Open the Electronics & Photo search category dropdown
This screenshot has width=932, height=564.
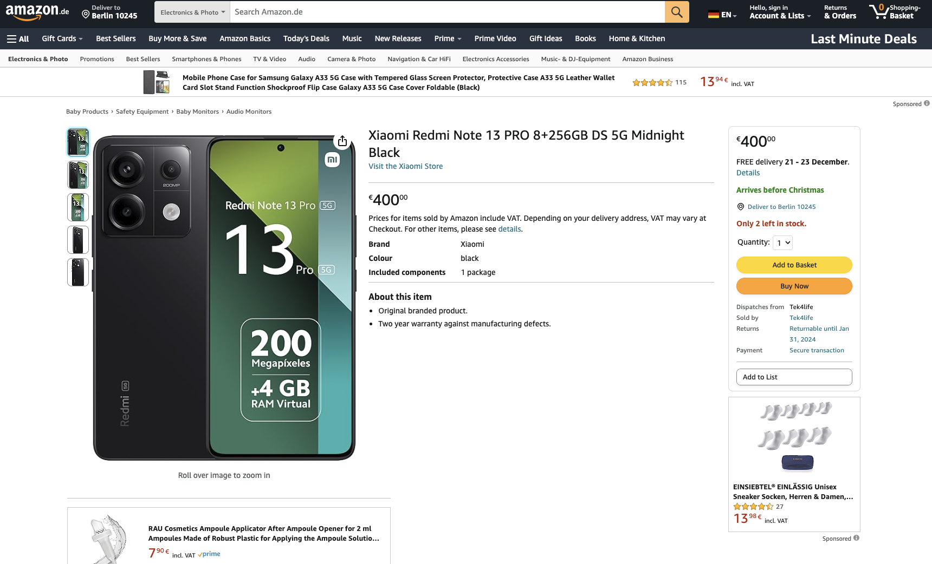192,12
